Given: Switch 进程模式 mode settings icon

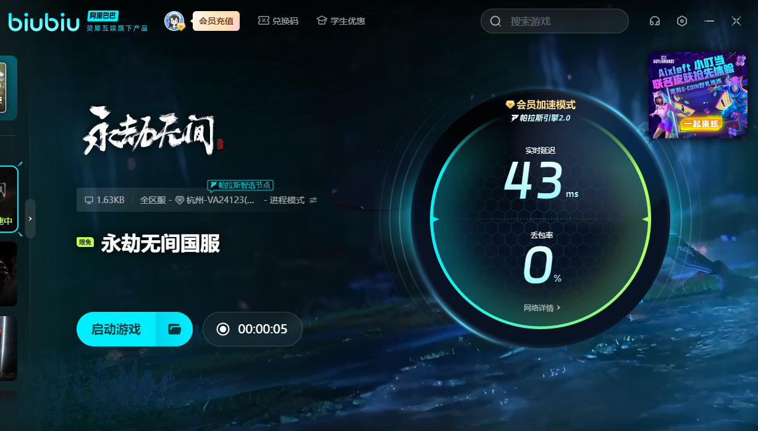Looking at the screenshot, I should pyautogui.click(x=313, y=200).
